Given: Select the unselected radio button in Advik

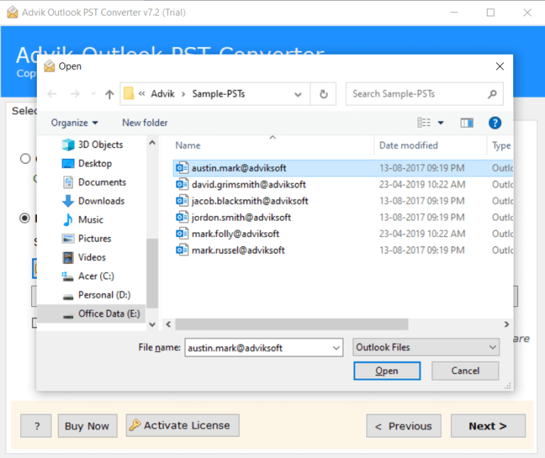Looking at the screenshot, I should (x=25, y=158).
